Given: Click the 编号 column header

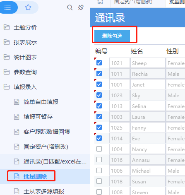Looking at the screenshot, I should (x=101, y=51).
